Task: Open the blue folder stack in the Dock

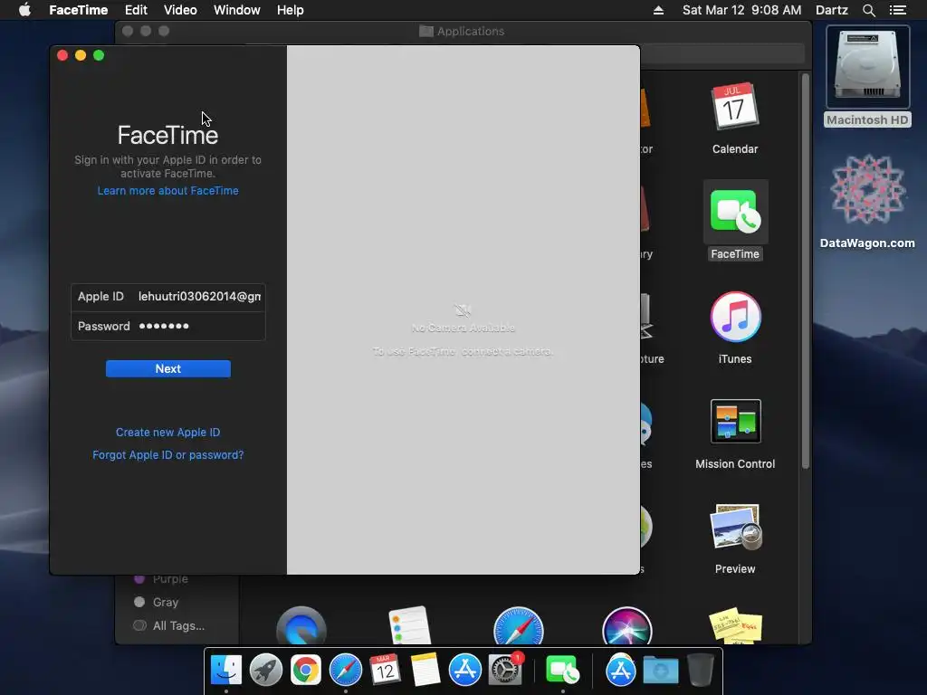Action: pos(660,670)
